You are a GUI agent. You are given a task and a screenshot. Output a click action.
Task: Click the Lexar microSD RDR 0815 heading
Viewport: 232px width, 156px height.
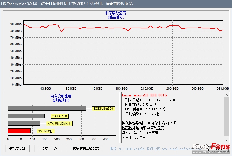(144, 95)
